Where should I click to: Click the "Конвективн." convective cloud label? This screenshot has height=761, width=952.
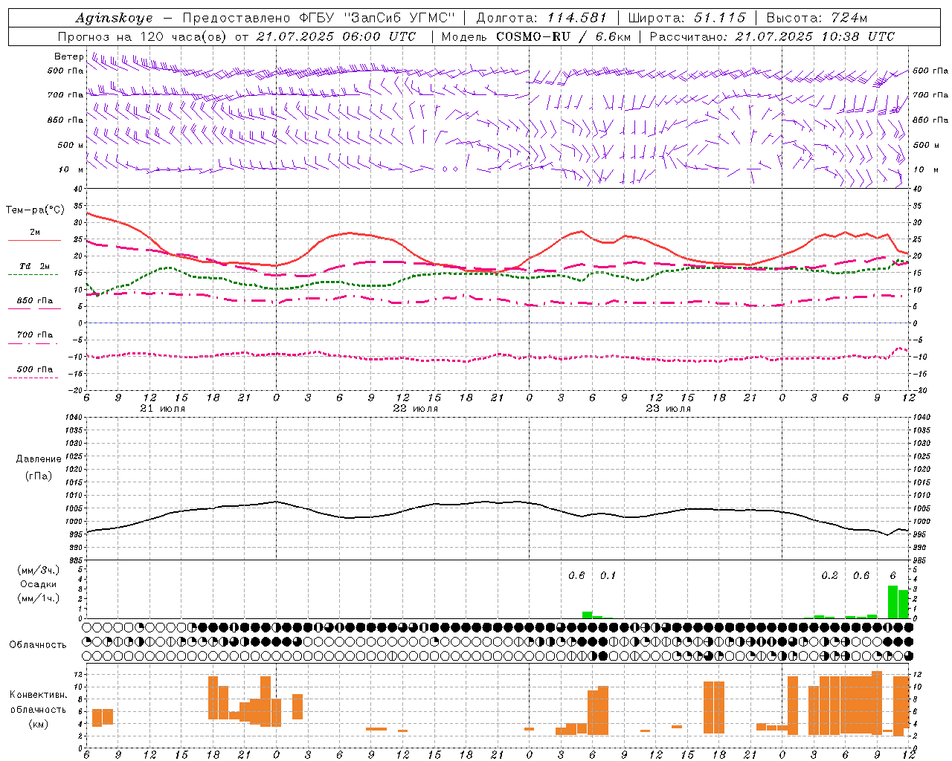(x=39, y=695)
